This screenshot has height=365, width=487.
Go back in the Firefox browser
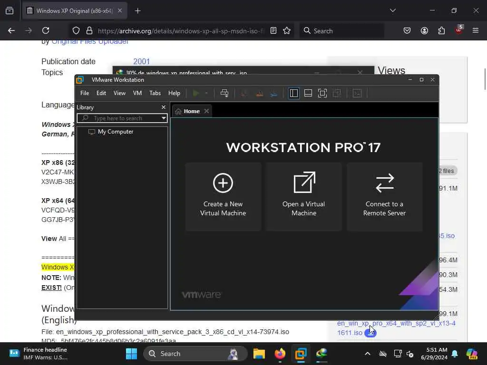click(11, 31)
